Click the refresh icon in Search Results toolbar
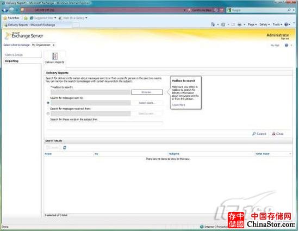 [x=65, y=147]
